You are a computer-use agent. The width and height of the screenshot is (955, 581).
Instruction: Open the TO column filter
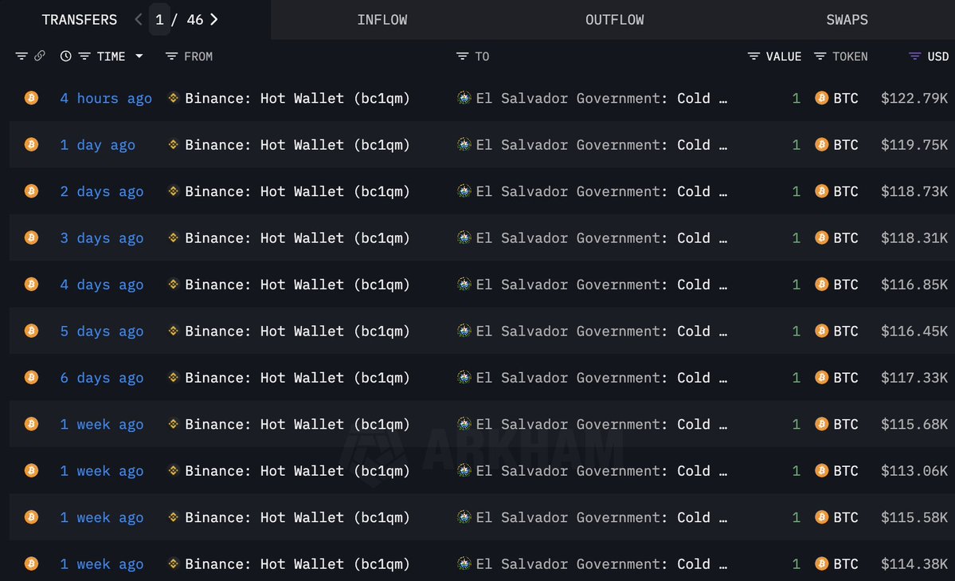click(462, 56)
